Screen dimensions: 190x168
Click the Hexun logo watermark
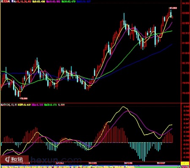click(x=14, y=160)
